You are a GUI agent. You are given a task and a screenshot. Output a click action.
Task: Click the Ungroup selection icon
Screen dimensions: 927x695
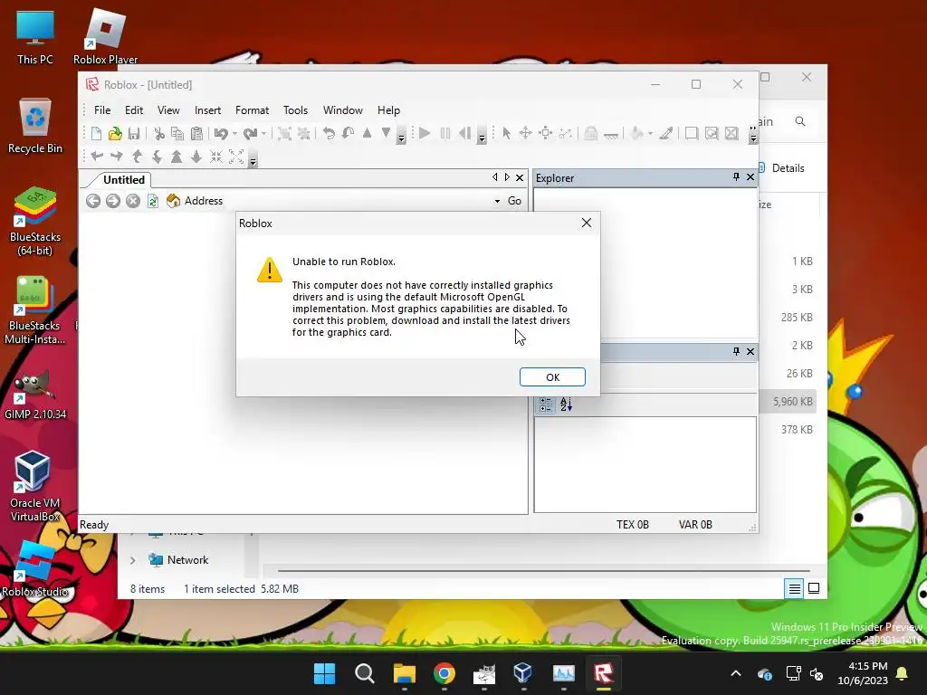[x=304, y=134]
